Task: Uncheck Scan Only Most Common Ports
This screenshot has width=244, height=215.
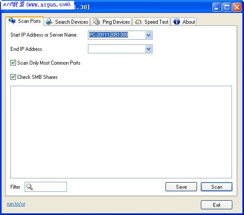Action: [x=13, y=63]
